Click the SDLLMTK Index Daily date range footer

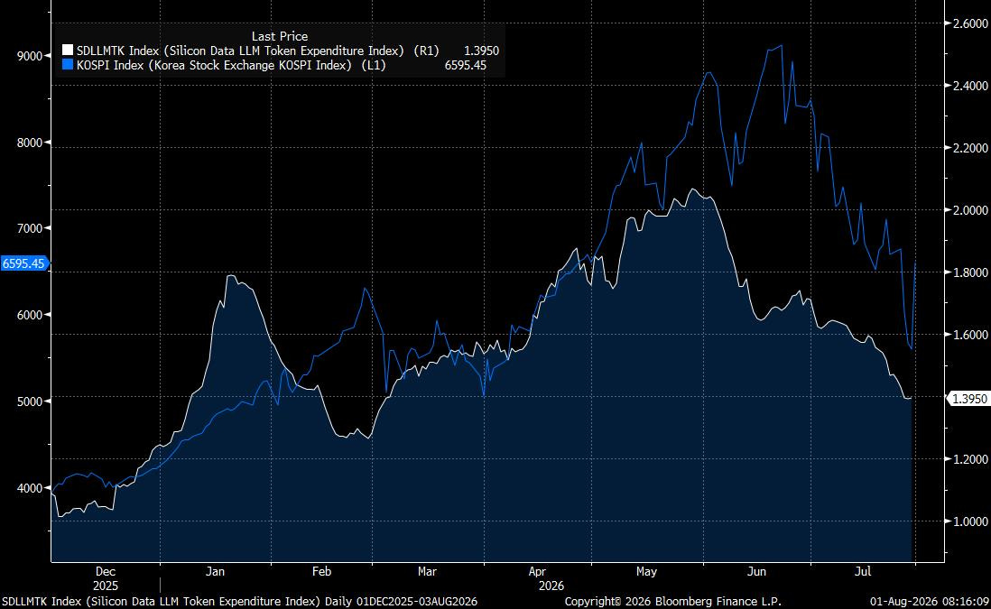coord(239,602)
